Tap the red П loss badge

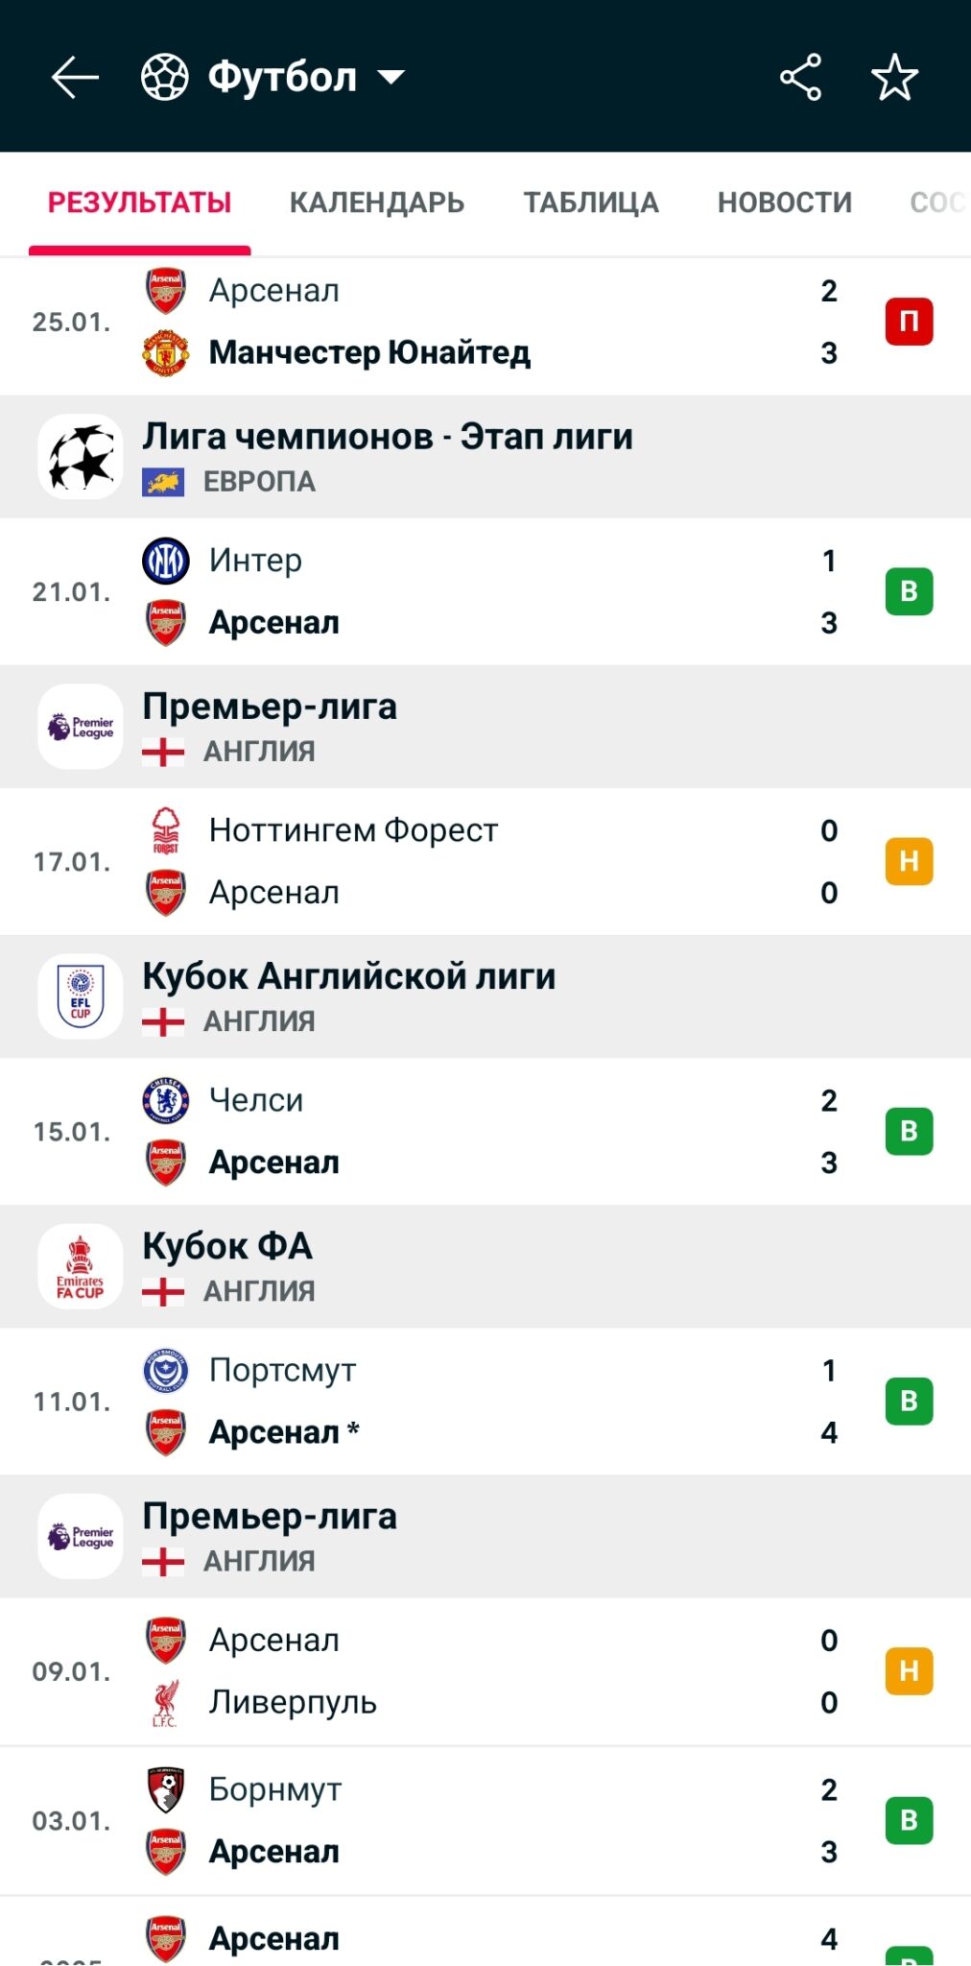[x=909, y=322]
